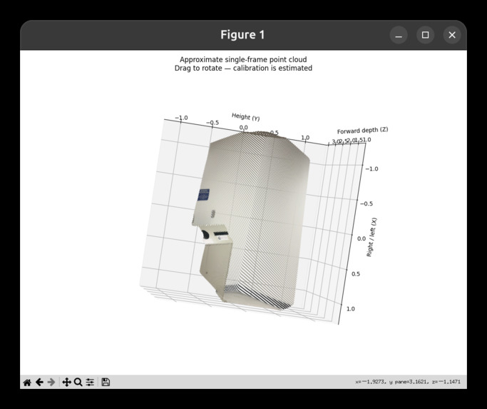This screenshot has width=487, height=409.
Task: Click the 0.5 tick on the Right/left axis
Action: [x=356, y=273]
